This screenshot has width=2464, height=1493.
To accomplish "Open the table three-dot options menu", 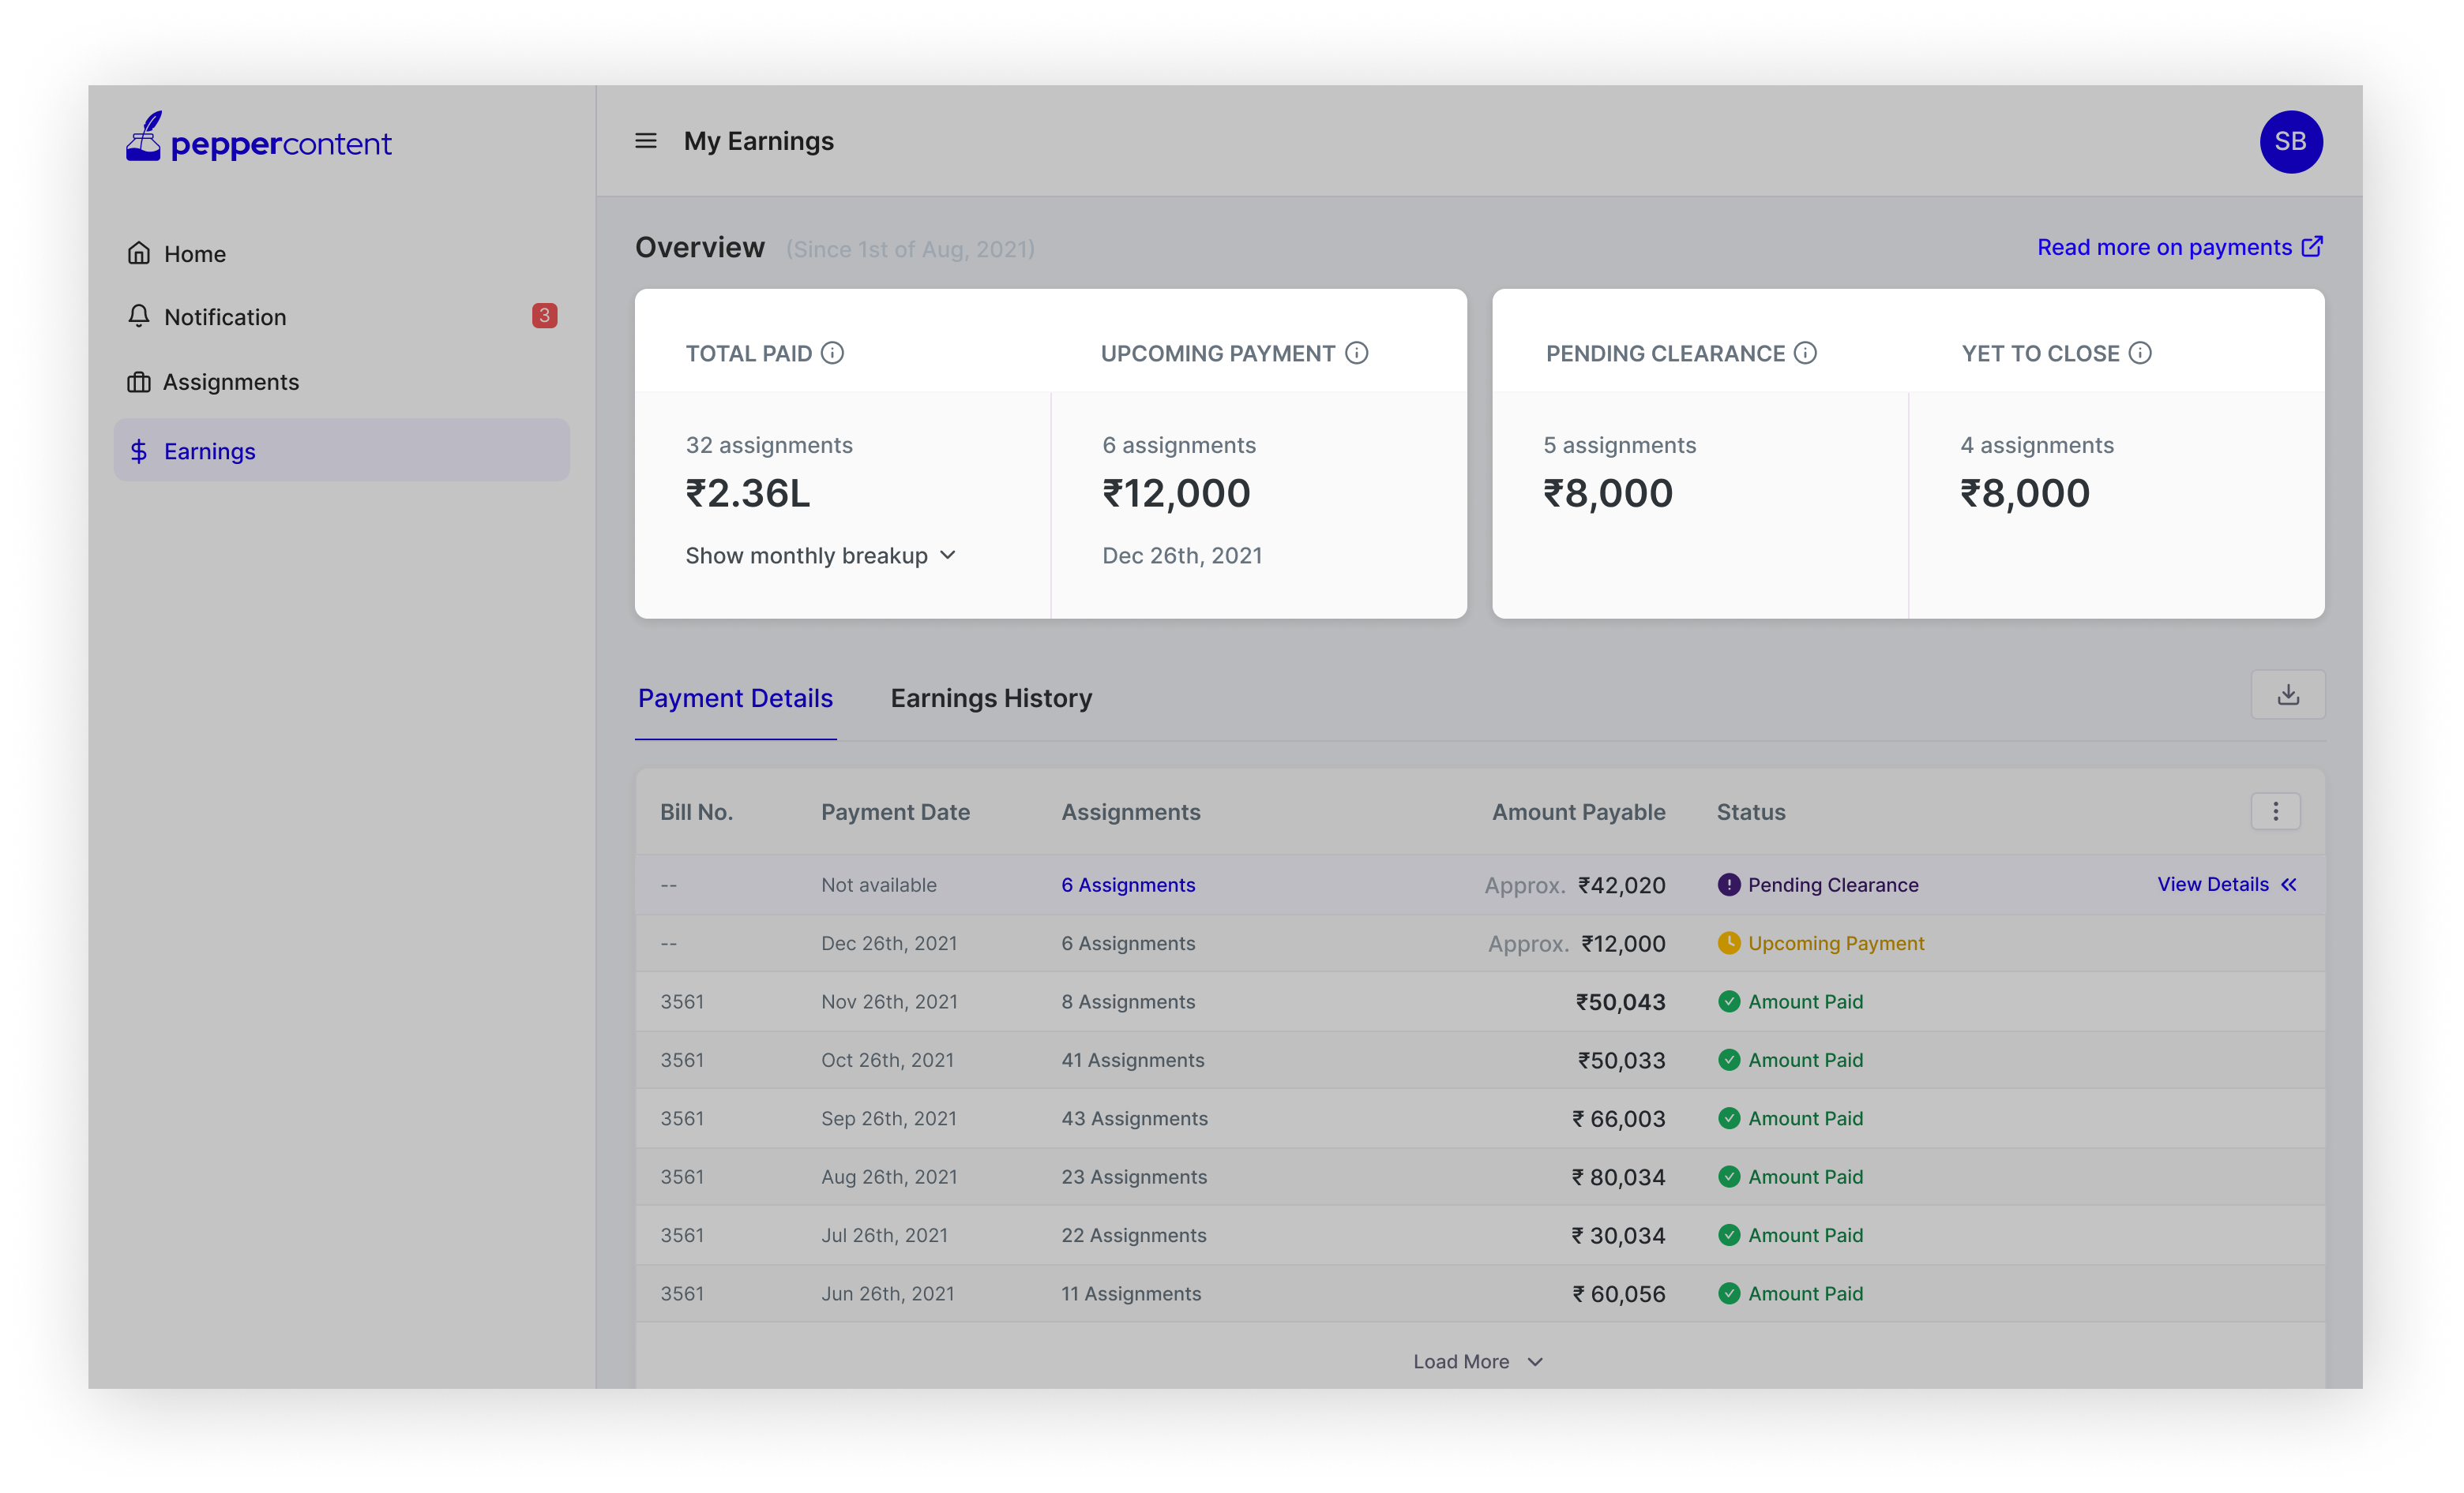I will [x=2276, y=811].
